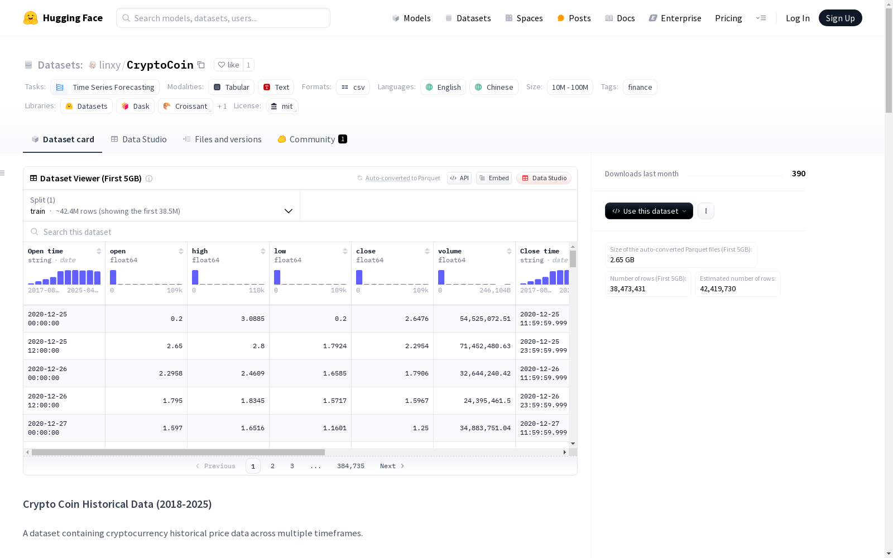Sort the volume column
Image resolution: width=893 pixels, height=558 pixels.
pos(509,251)
